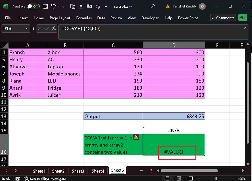The width and height of the screenshot is (252, 181).
Task: Open the KJ account profile avatar
Action: coord(202,6)
